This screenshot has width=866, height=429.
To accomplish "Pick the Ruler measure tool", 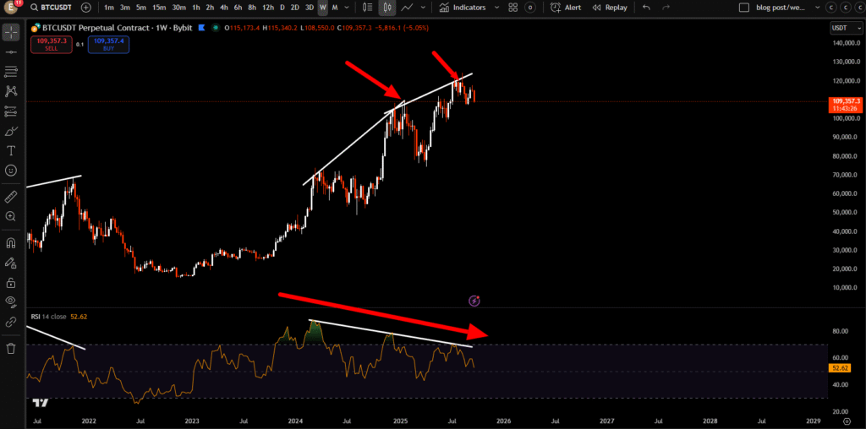I will point(11,197).
